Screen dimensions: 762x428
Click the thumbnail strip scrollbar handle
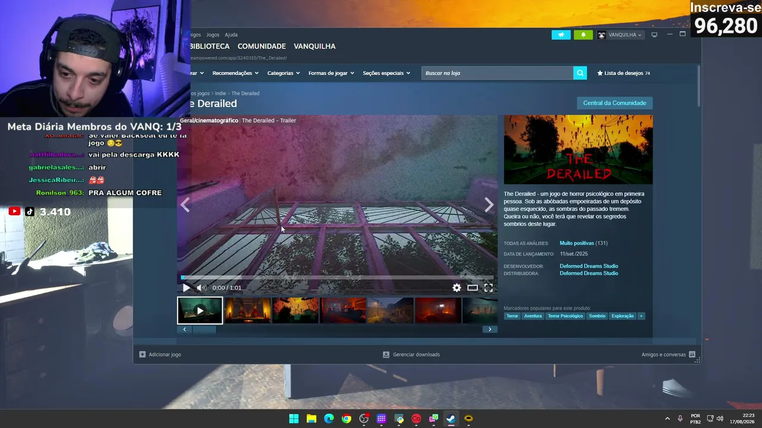204,329
